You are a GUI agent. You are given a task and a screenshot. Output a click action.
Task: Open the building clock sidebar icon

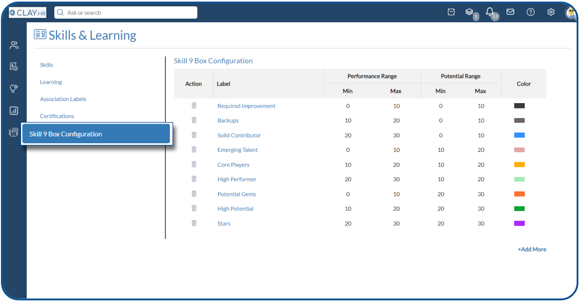14,67
